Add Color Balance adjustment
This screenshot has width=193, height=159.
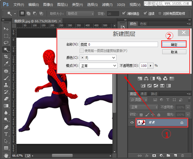click(x=146, y=78)
